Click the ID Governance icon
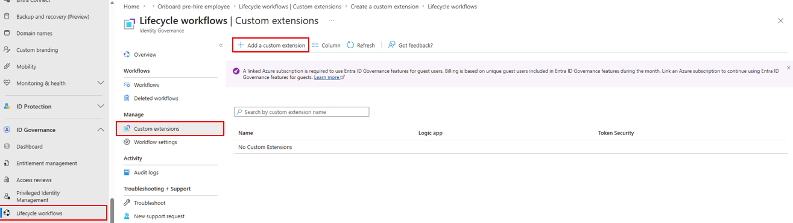Image resolution: width=793 pixels, height=223 pixels. coord(7,130)
